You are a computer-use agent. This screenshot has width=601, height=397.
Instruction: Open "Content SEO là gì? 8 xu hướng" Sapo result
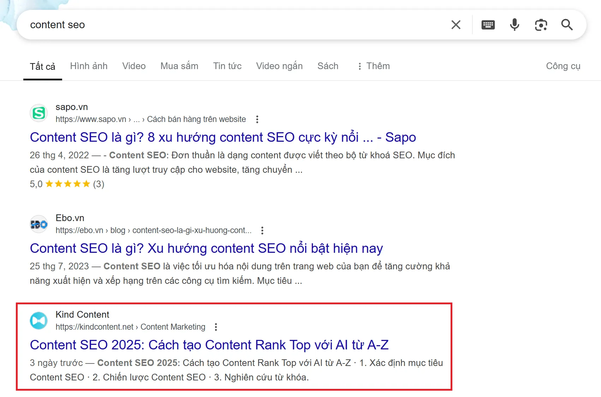223,137
